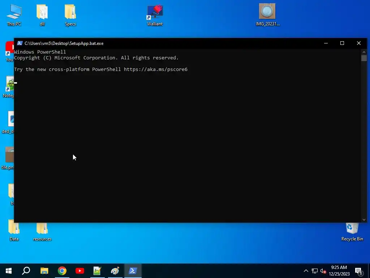The image size is (370, 278).
Task: Click the 'Windows PowerShell' header line
Action: 40,52
